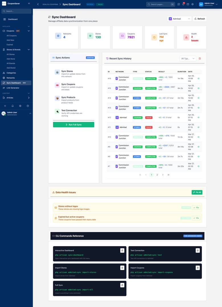The height and width of the screenshot is (307, 222).
Task: Click the Test Connection plug icon
Action: 57,111
